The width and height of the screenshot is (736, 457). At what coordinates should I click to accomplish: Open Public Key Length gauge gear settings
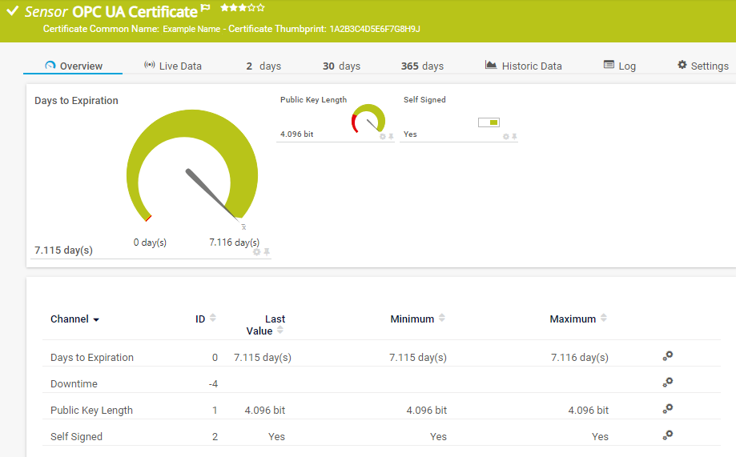coord(383,137)
